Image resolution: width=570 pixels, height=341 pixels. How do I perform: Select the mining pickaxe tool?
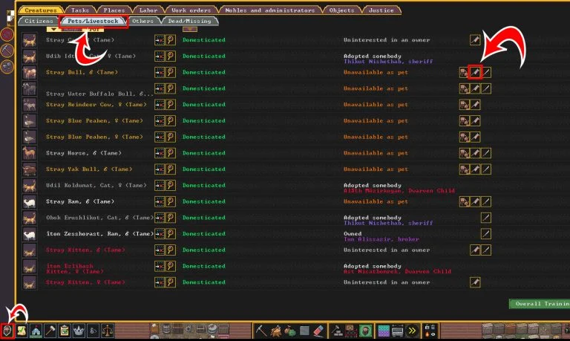tap(261, 331)
